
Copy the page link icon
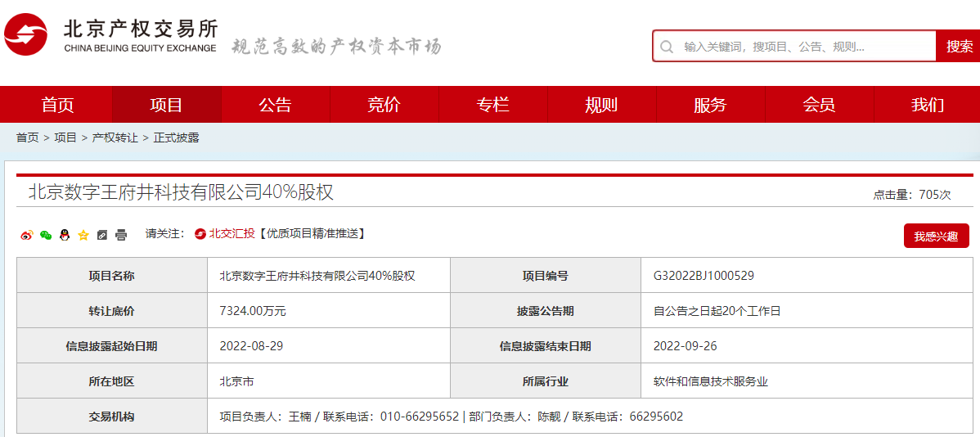(x=102, y=235)
